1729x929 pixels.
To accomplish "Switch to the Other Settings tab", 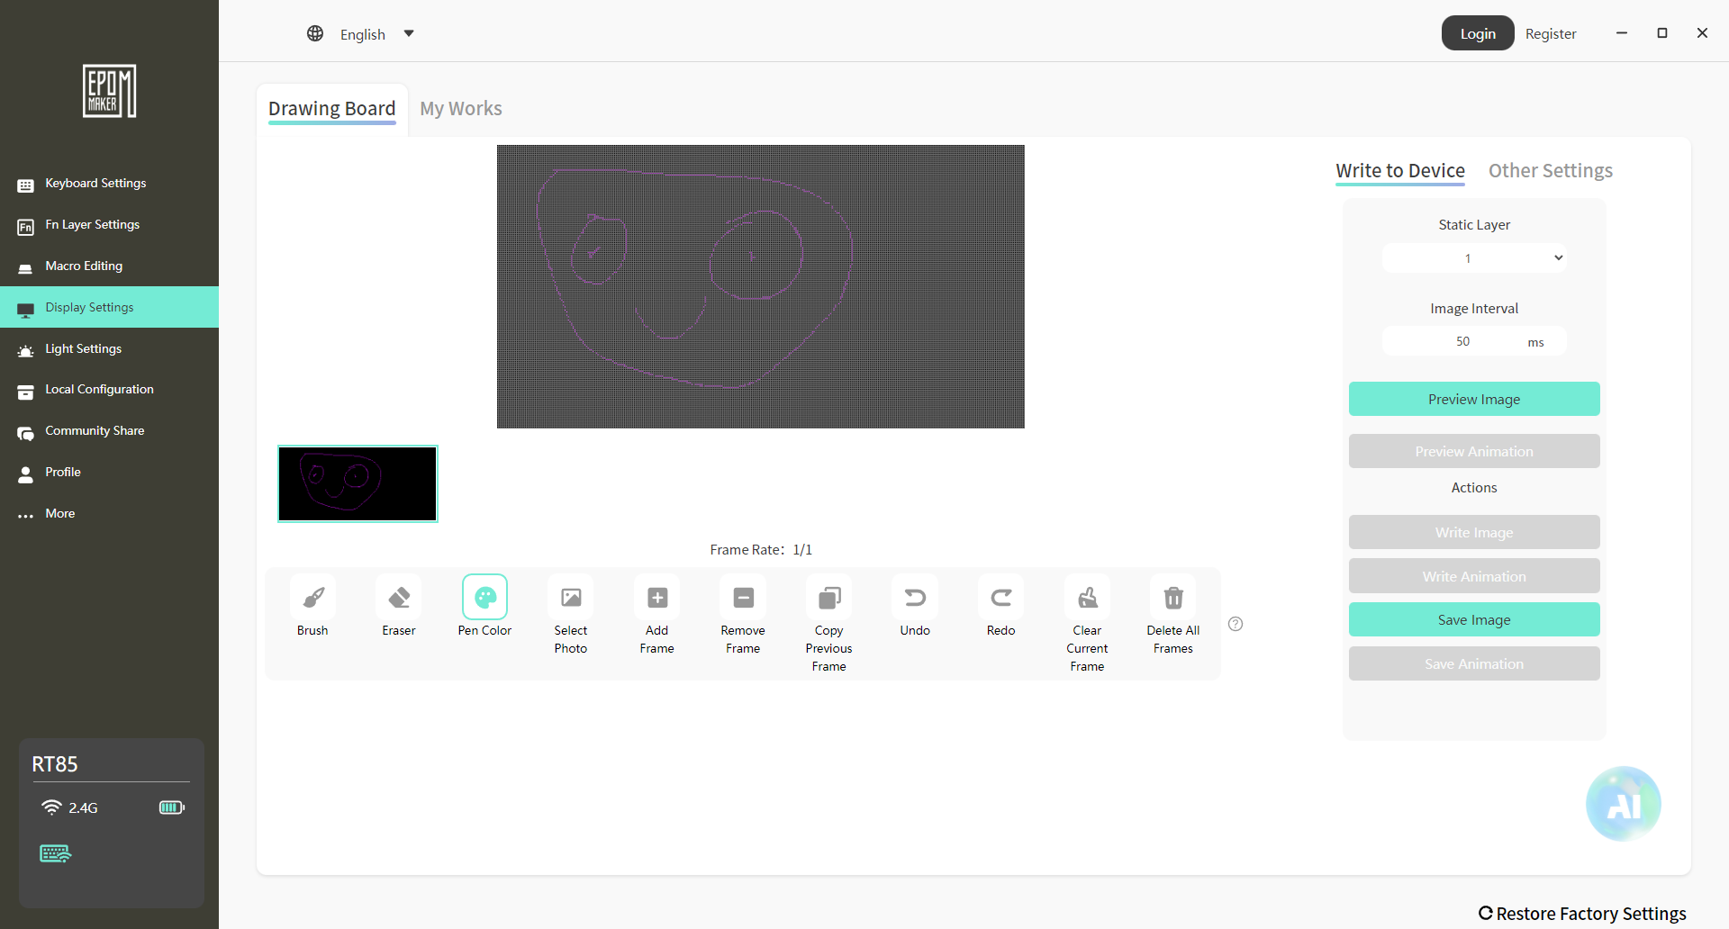I will [1551, 171].
